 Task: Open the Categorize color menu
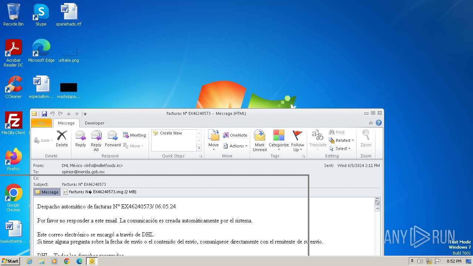click(279, 141)
